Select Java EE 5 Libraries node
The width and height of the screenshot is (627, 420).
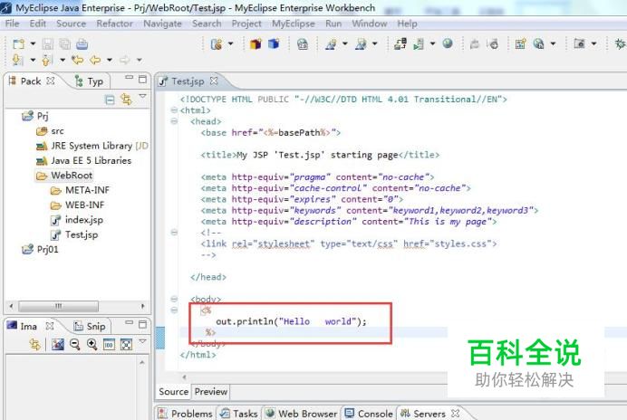click(x=83, y=160)
